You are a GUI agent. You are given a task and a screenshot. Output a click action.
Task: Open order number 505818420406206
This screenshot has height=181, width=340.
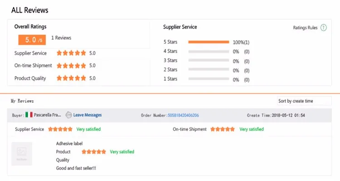[183, 115]
